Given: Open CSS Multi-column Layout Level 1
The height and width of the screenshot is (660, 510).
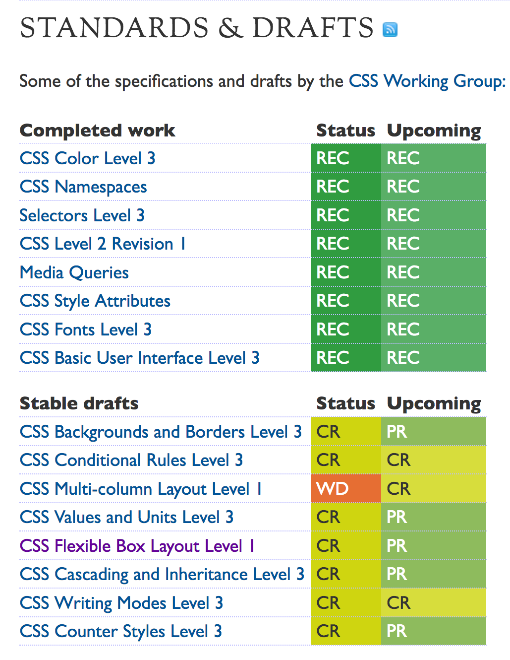Looking at the screenshot, I should coord(141,489).
